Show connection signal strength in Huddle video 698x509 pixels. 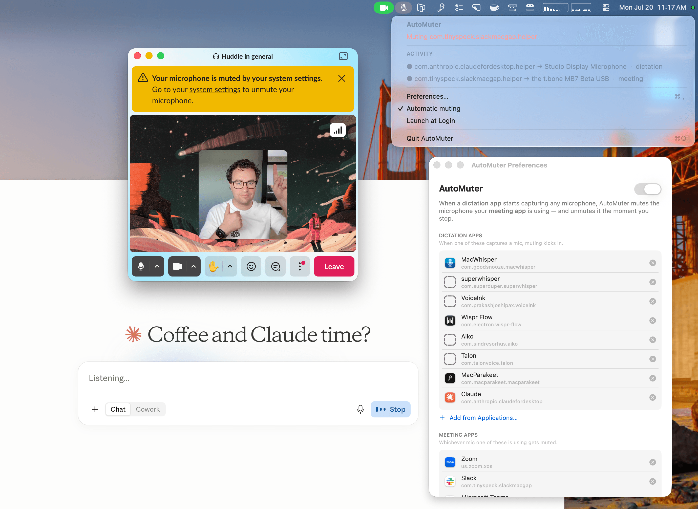337,130
